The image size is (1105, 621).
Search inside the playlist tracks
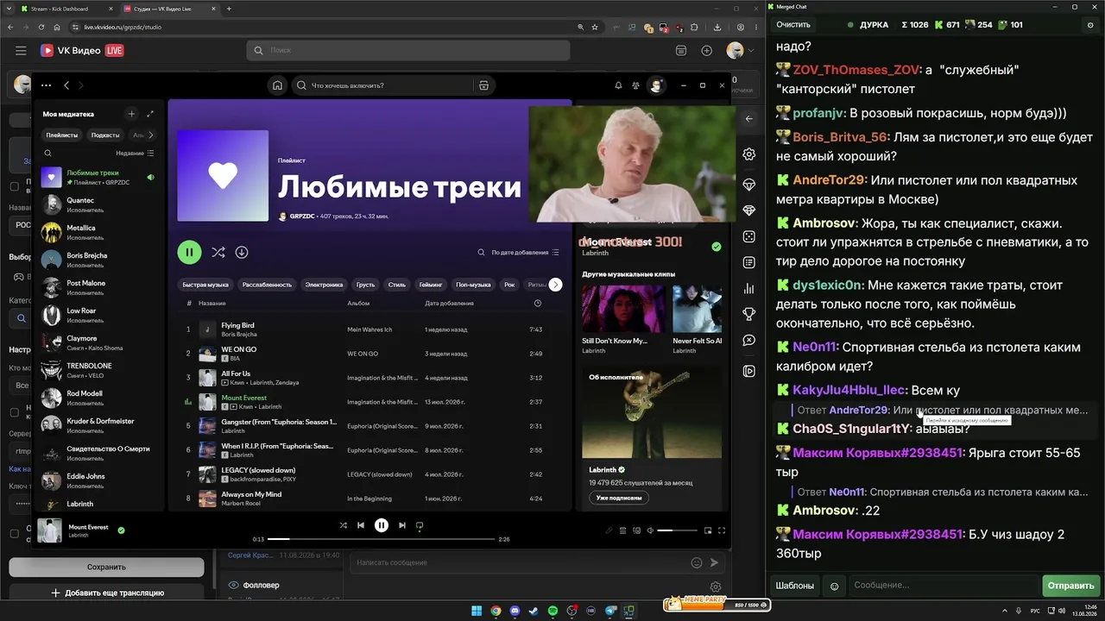pos(482,253)
